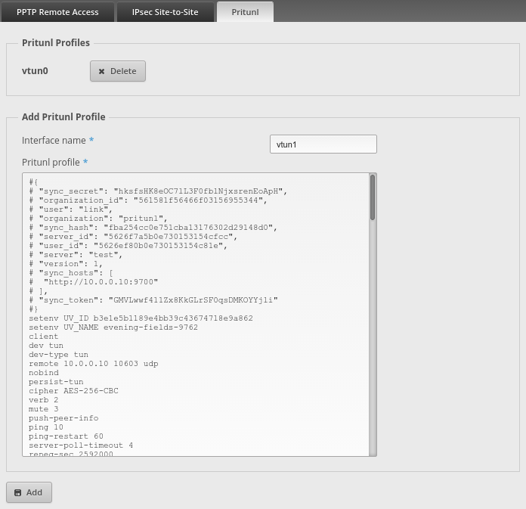Click the nobind line
This screenshot has width=526, height=509.
coord(44,372)
